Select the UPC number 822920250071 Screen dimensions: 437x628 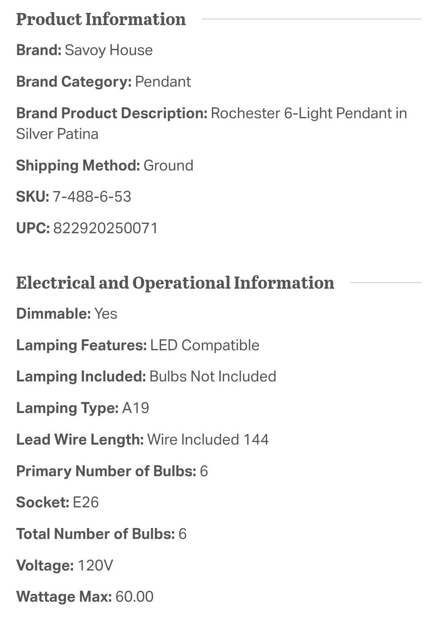tap(105, 228)
